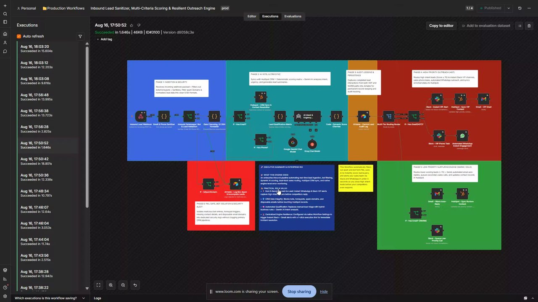
Task: Click Stop sharing in the Loom bar
Action: [x=299, y=292]
